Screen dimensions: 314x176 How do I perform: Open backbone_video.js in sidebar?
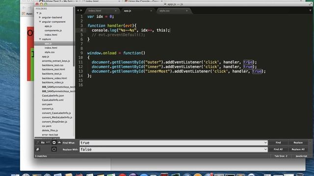pyautogui.click(x=52, y=83)
